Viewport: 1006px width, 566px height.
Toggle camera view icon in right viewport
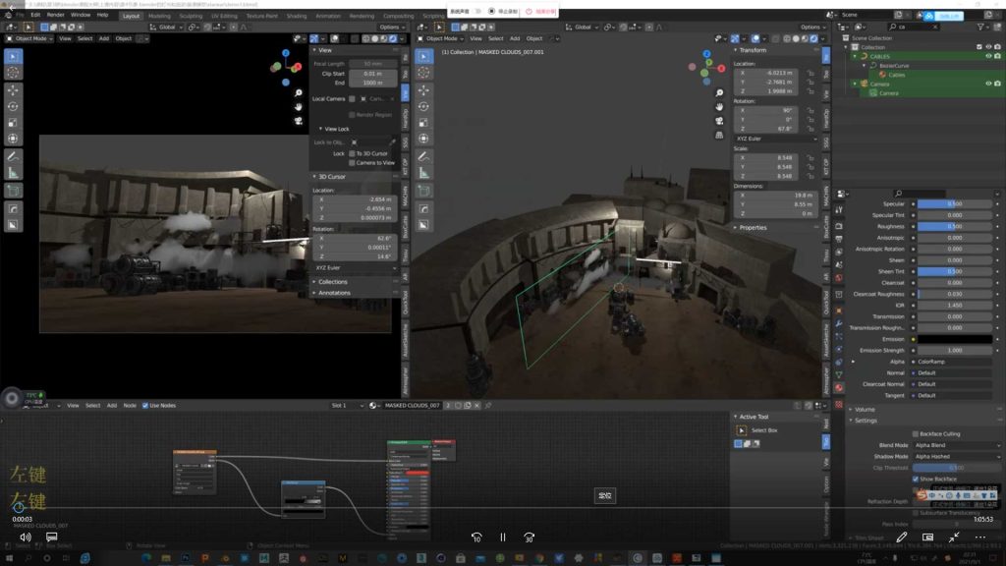click(x=719, y=119)
